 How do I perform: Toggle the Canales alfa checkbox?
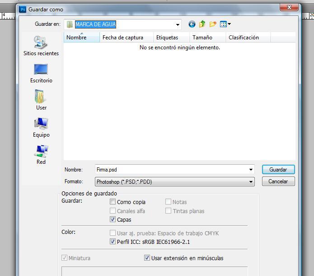click(113, 210)
